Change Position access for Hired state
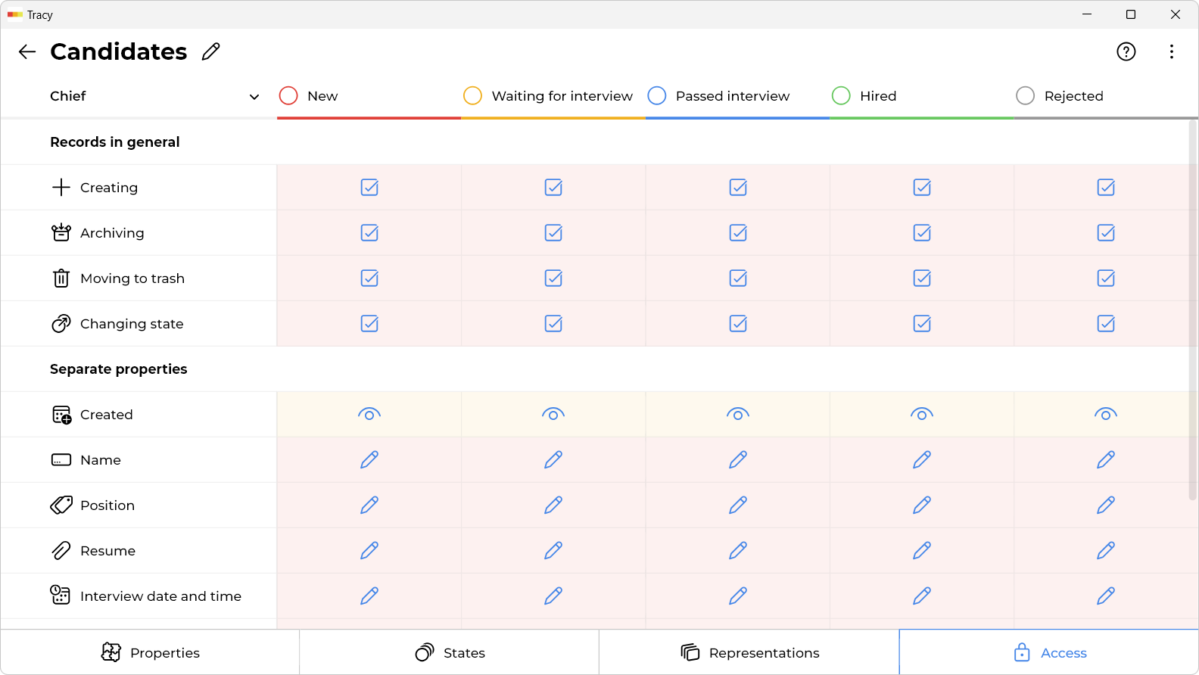This screenshot has height=675, width=1199. [x=922, y=505]
